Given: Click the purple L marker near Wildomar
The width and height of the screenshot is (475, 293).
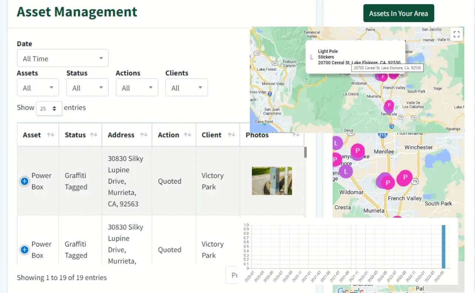Looking at the screenshot, I should [x=346, y=171].
